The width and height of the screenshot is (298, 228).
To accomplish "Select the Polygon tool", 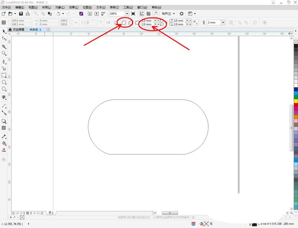I will pyautogui.click(x=4, y=89).
